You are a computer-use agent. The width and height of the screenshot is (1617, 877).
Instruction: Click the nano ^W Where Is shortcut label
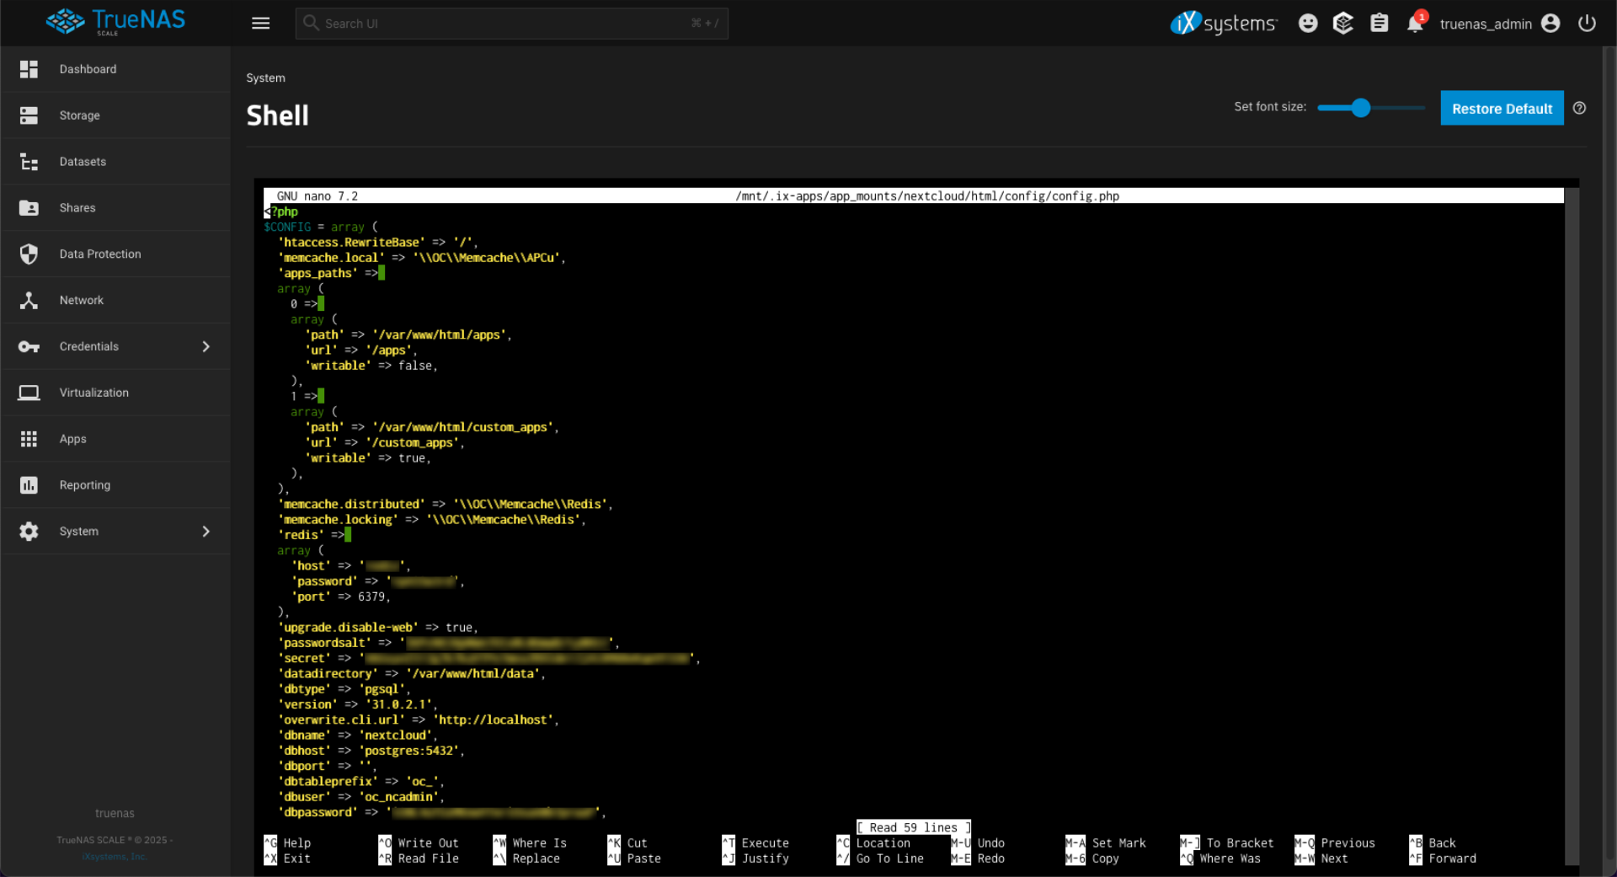(x=530, y=843)
